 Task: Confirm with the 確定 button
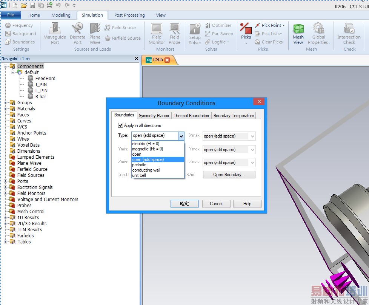pos(184,204)
